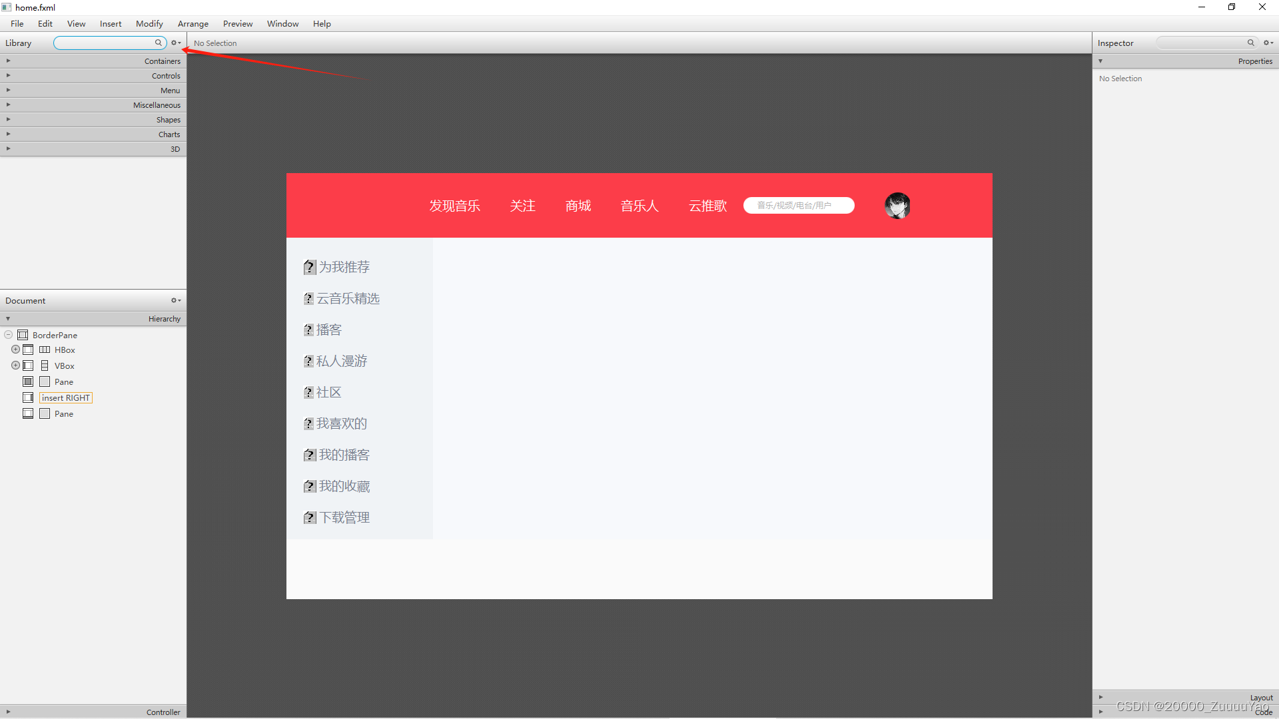The width and height of the screenshot is (1279, 719).
Task: Click the BorderPane icon in hierarchy
Action: 23,335
